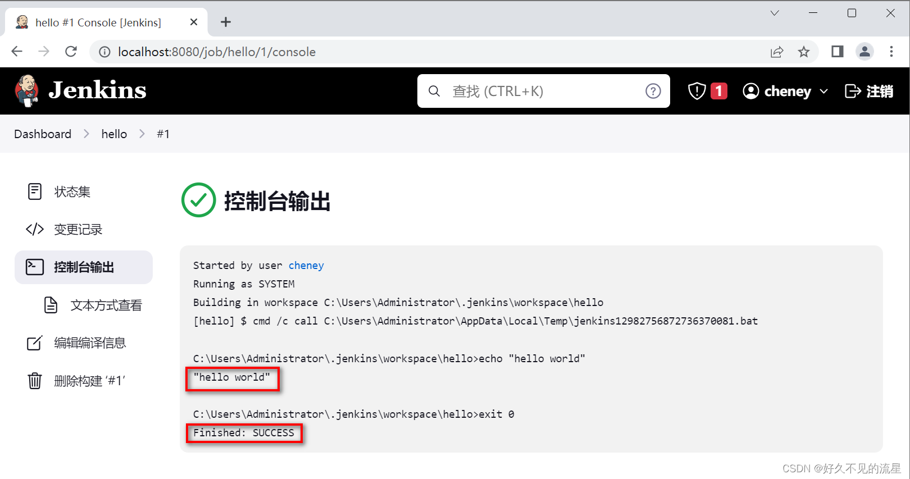Click the echo "hello world" command line
The height and width of the screenshot is (479, 910).
(389, 358)
